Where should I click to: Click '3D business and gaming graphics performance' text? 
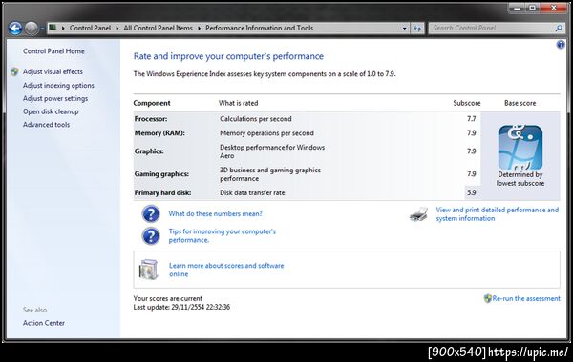pos(270,174)
